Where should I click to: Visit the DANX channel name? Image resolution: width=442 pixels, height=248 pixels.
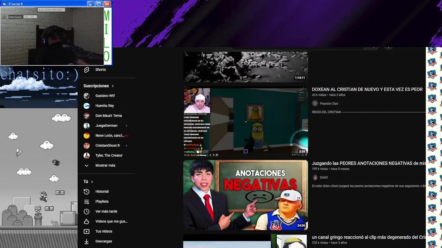[x=324, y=178]
